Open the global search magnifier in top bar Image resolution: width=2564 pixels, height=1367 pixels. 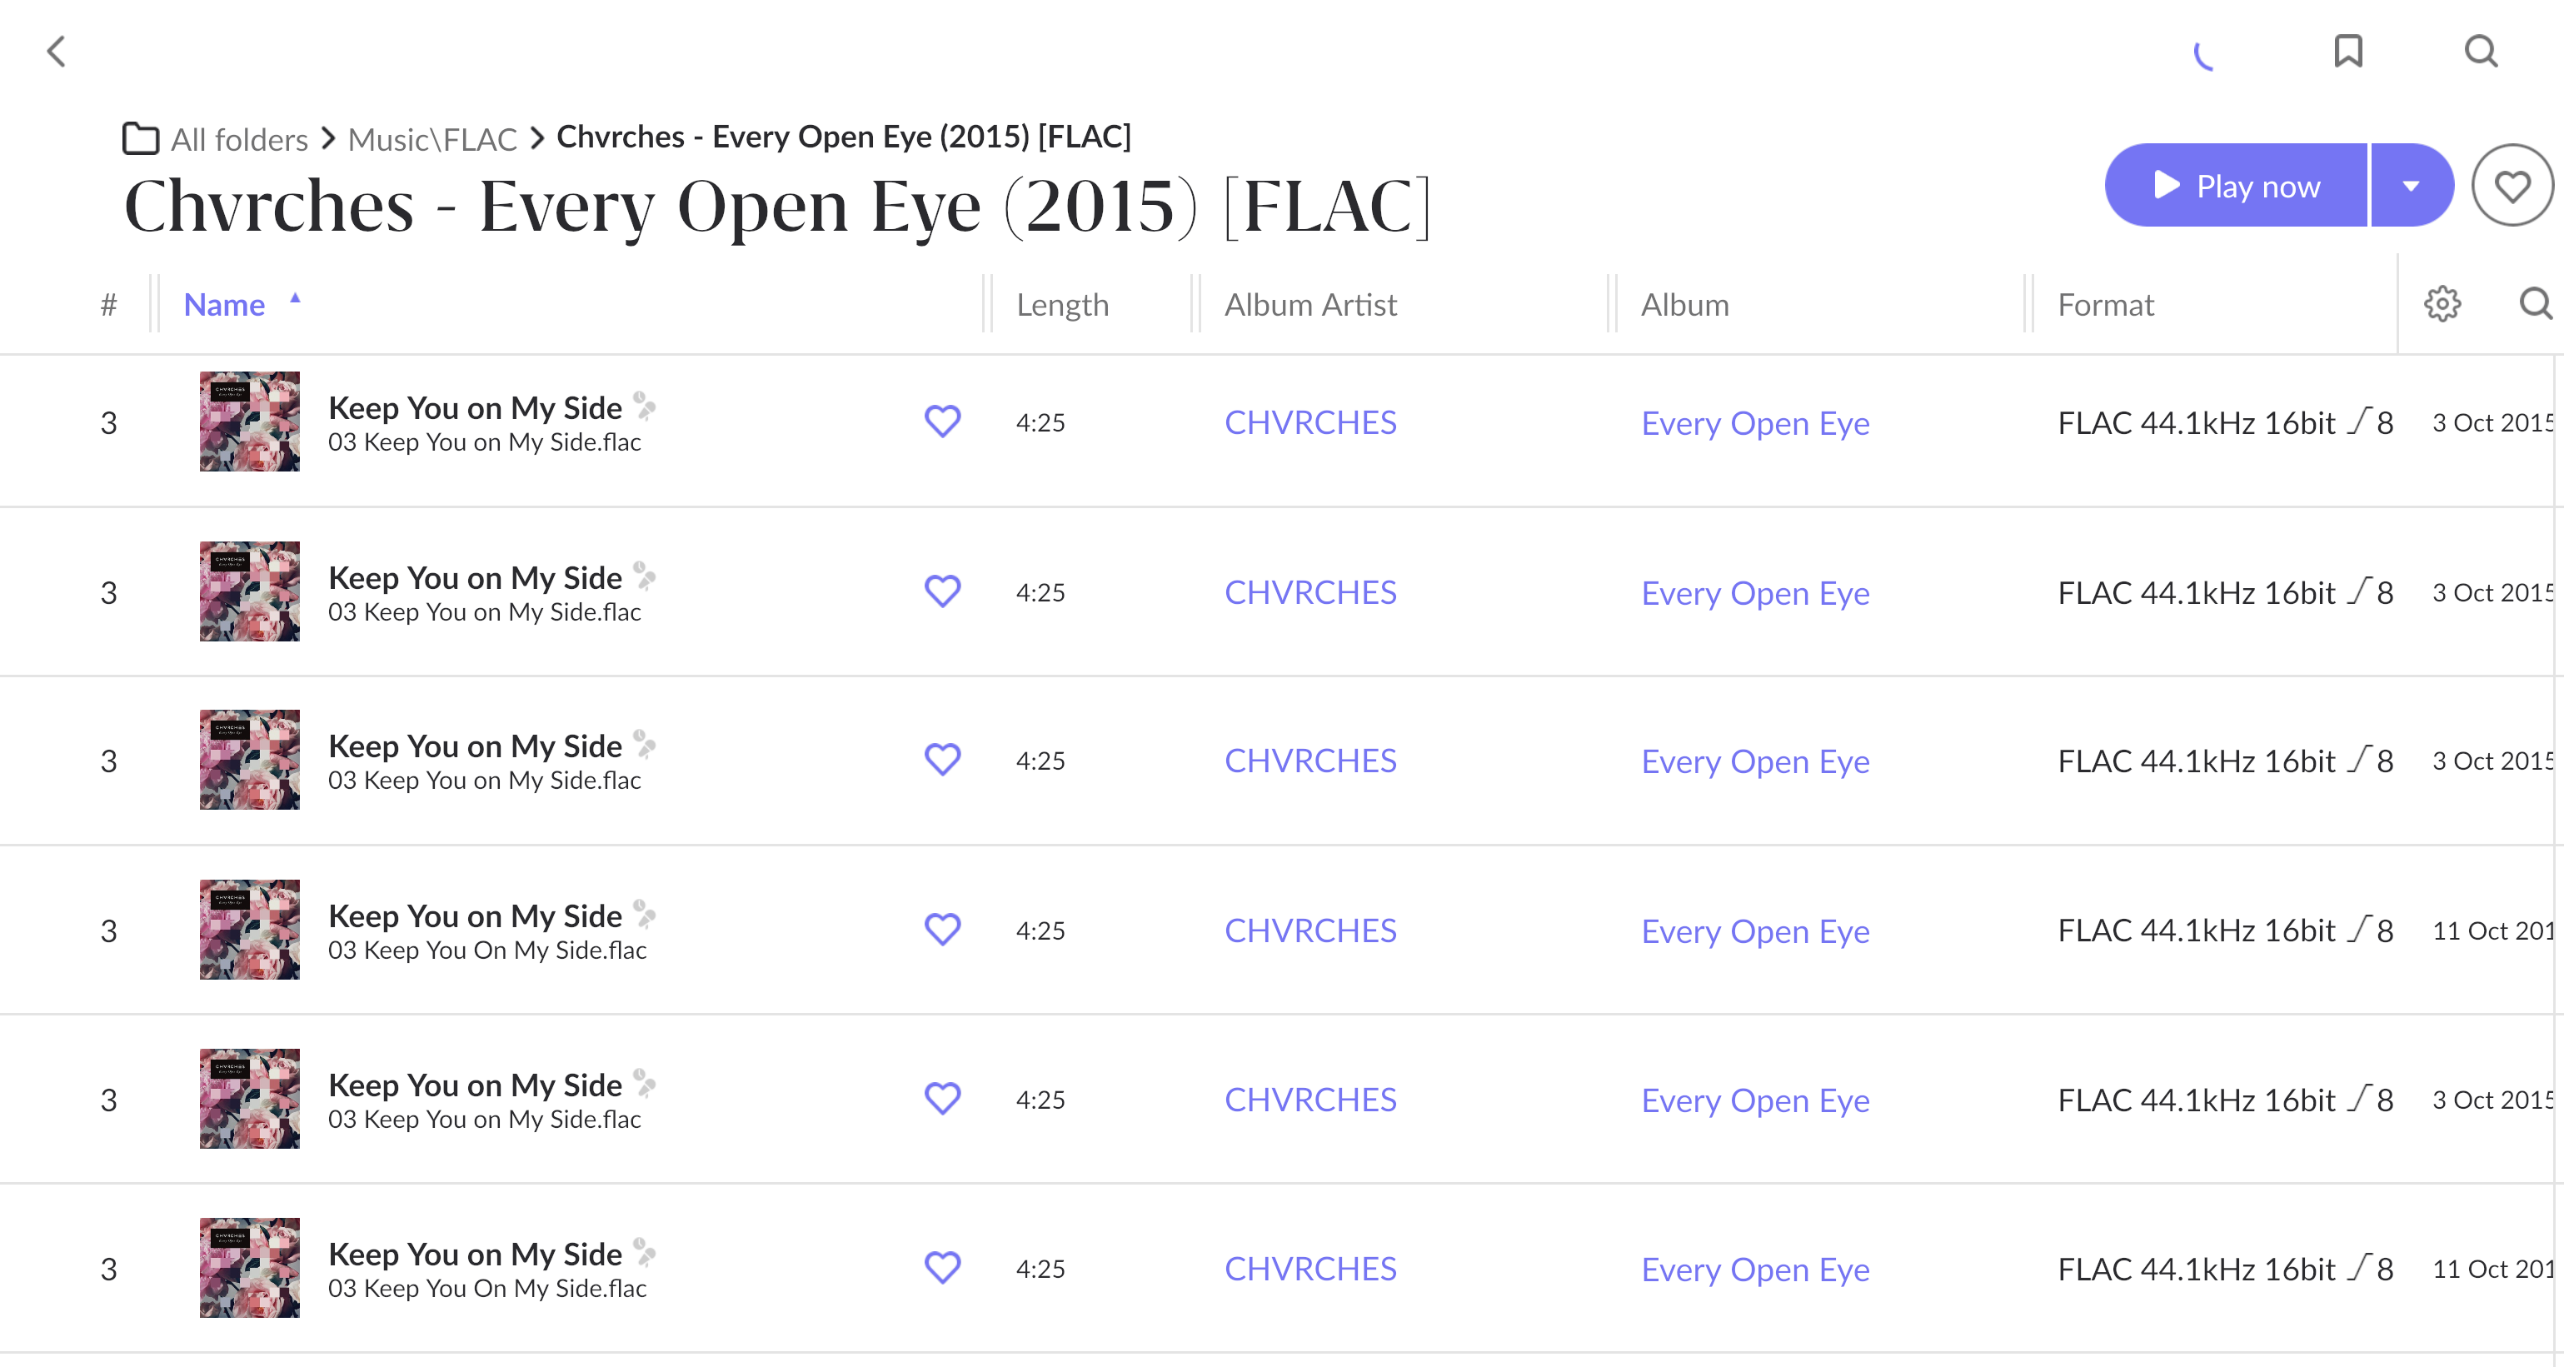pos(2481,51)
